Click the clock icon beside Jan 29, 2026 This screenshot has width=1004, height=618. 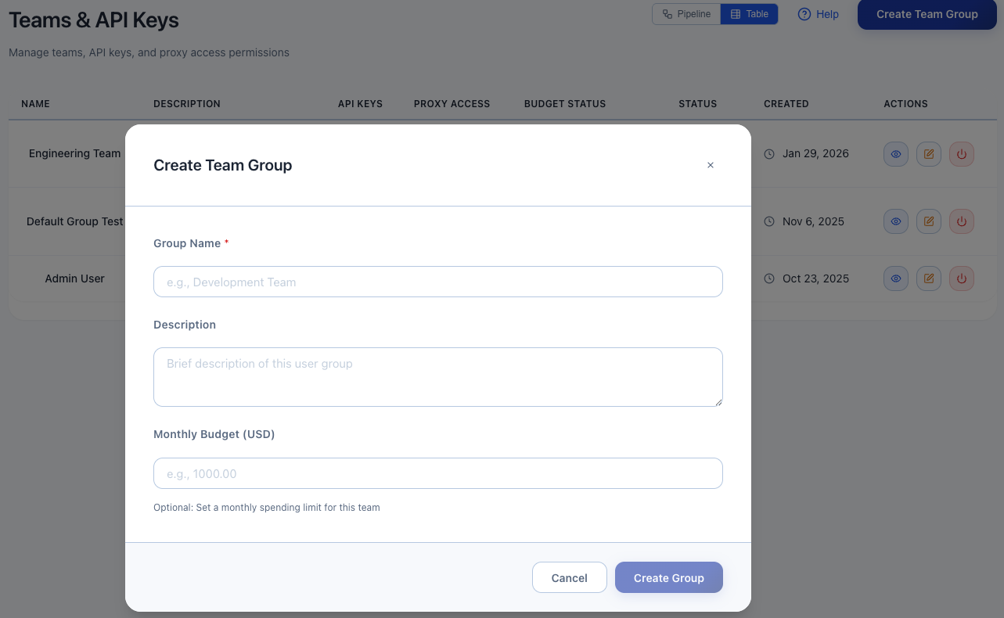(768, 153)
